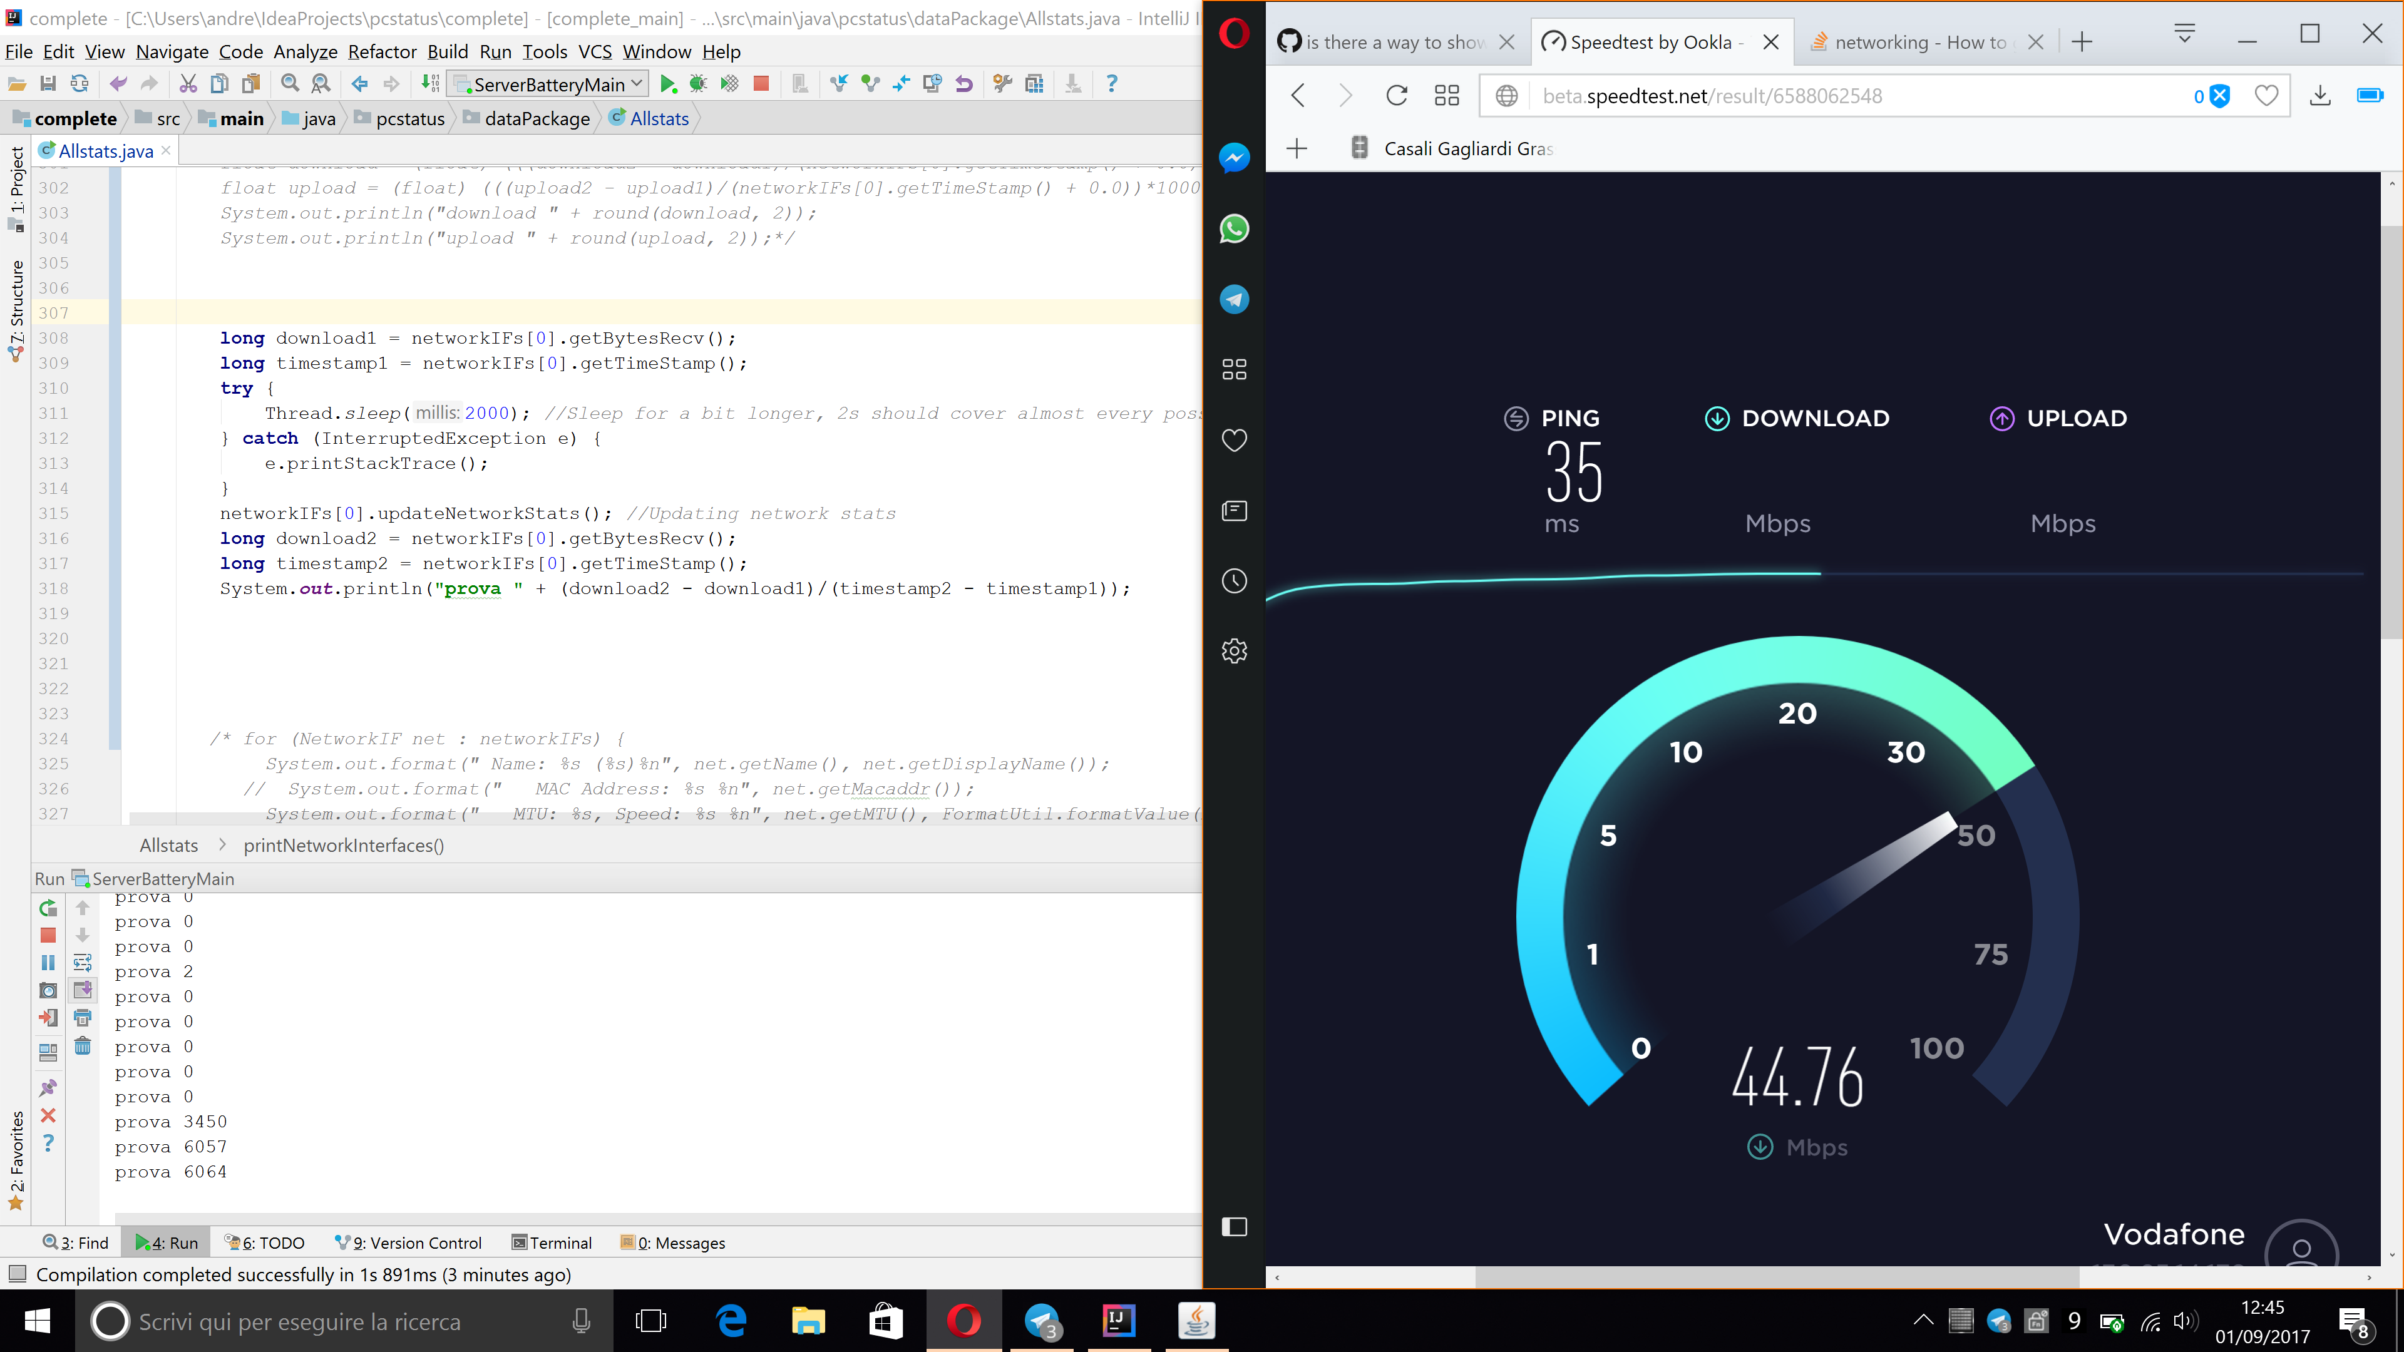
Task: Open the 9: Version Control tab
Action: 409,1243
